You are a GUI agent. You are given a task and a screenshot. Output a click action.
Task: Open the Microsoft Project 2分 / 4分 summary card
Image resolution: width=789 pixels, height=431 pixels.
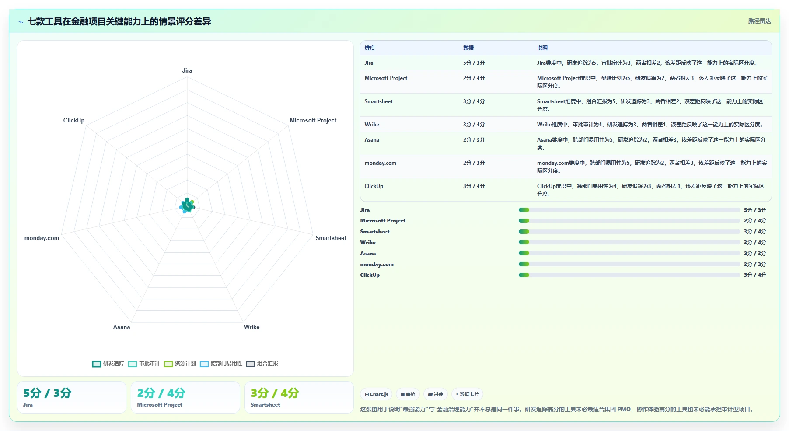coord(185,397)
